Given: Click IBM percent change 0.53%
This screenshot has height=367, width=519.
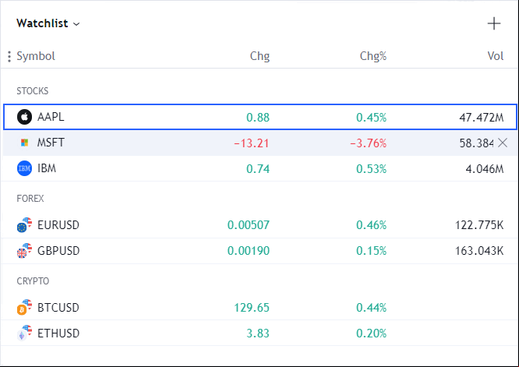Looking at the screenshot, I should [x=372, y=169].
